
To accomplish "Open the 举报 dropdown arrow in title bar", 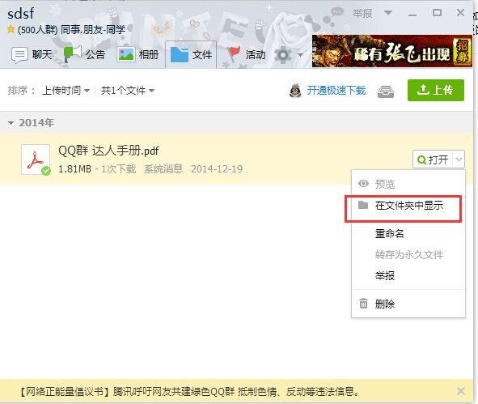I will 388,13.
